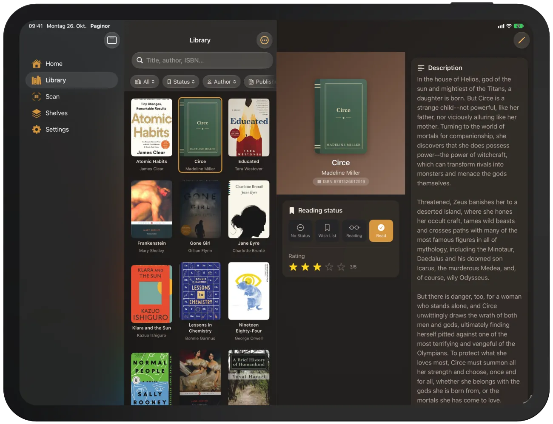Tap the battery icon in status bar
Image resolution: width=553 pixels, height=424 pixels.
coord(519,26)
